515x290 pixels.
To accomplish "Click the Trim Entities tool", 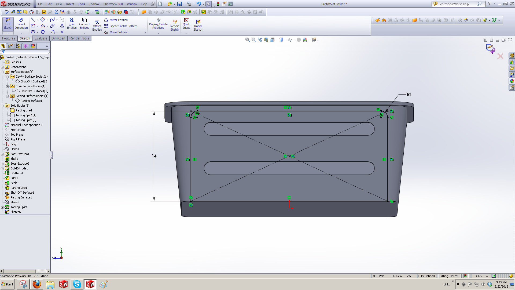I will (72, 24).
